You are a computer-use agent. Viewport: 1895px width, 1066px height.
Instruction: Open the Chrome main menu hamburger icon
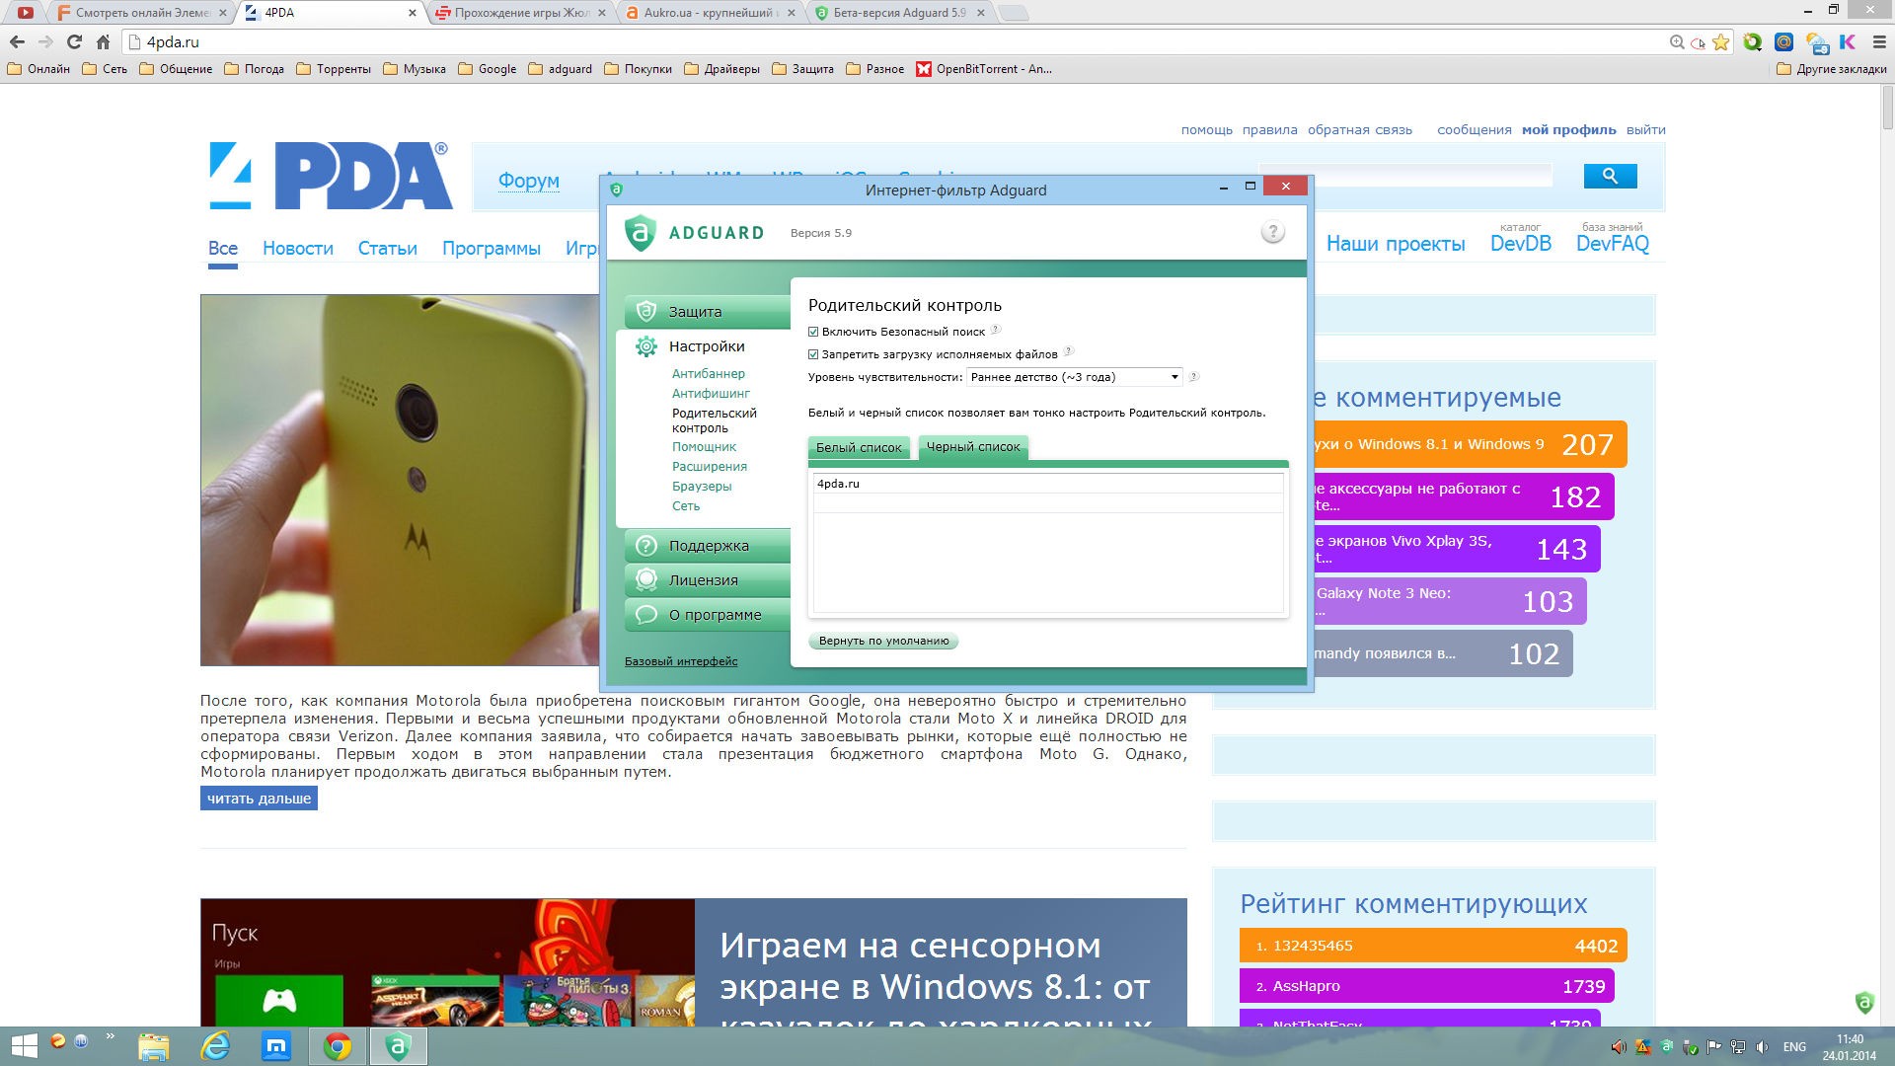(1879, 42)
